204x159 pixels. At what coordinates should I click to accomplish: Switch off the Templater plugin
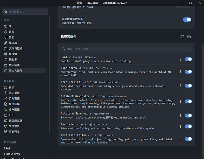point(188,127)
